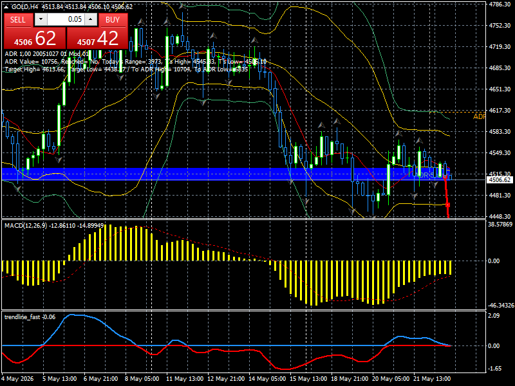The width and height of the screenshot is (515, 386).
Task: Click the 18 May 21:00 time label
Action: (350, 379)
